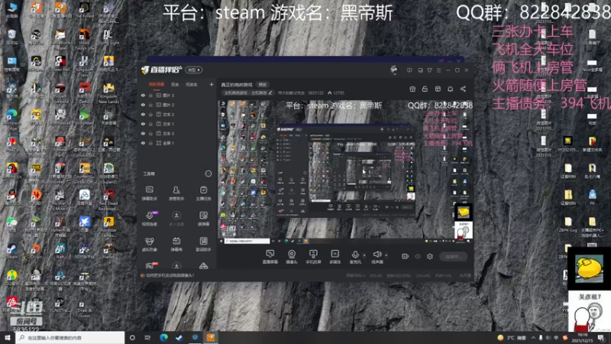Select the 文本 3 layer row
This screenshot has height=344, width=611.
click(176, 133)
